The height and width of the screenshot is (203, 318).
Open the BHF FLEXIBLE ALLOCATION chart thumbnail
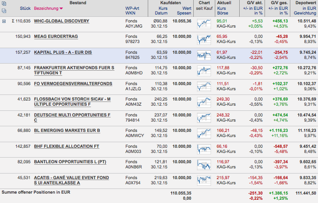pyautogui.click(x=204, y=149)
